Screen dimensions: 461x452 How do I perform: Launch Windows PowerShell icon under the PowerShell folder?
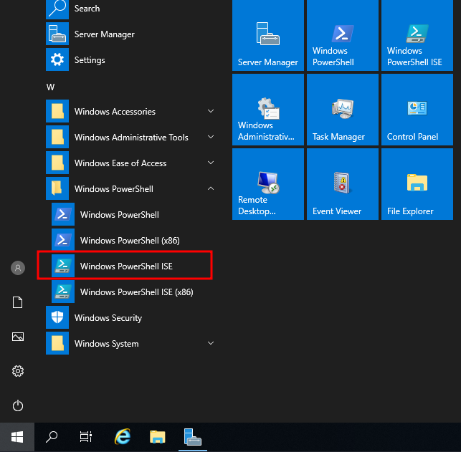point(63,214)
